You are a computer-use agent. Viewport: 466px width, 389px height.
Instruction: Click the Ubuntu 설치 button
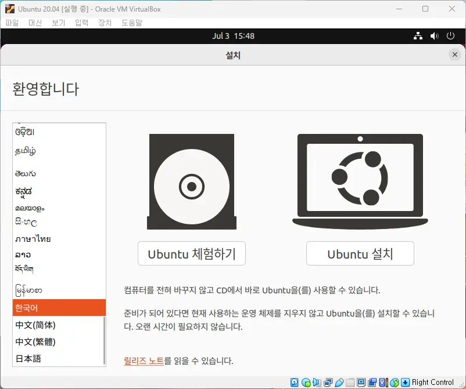[360, 253]
